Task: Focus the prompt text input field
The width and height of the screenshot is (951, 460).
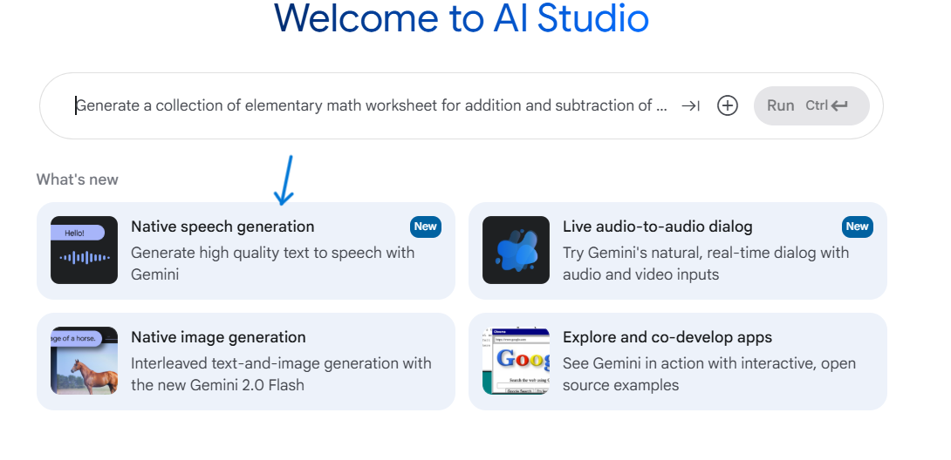Action: click(x=371, y=106)
